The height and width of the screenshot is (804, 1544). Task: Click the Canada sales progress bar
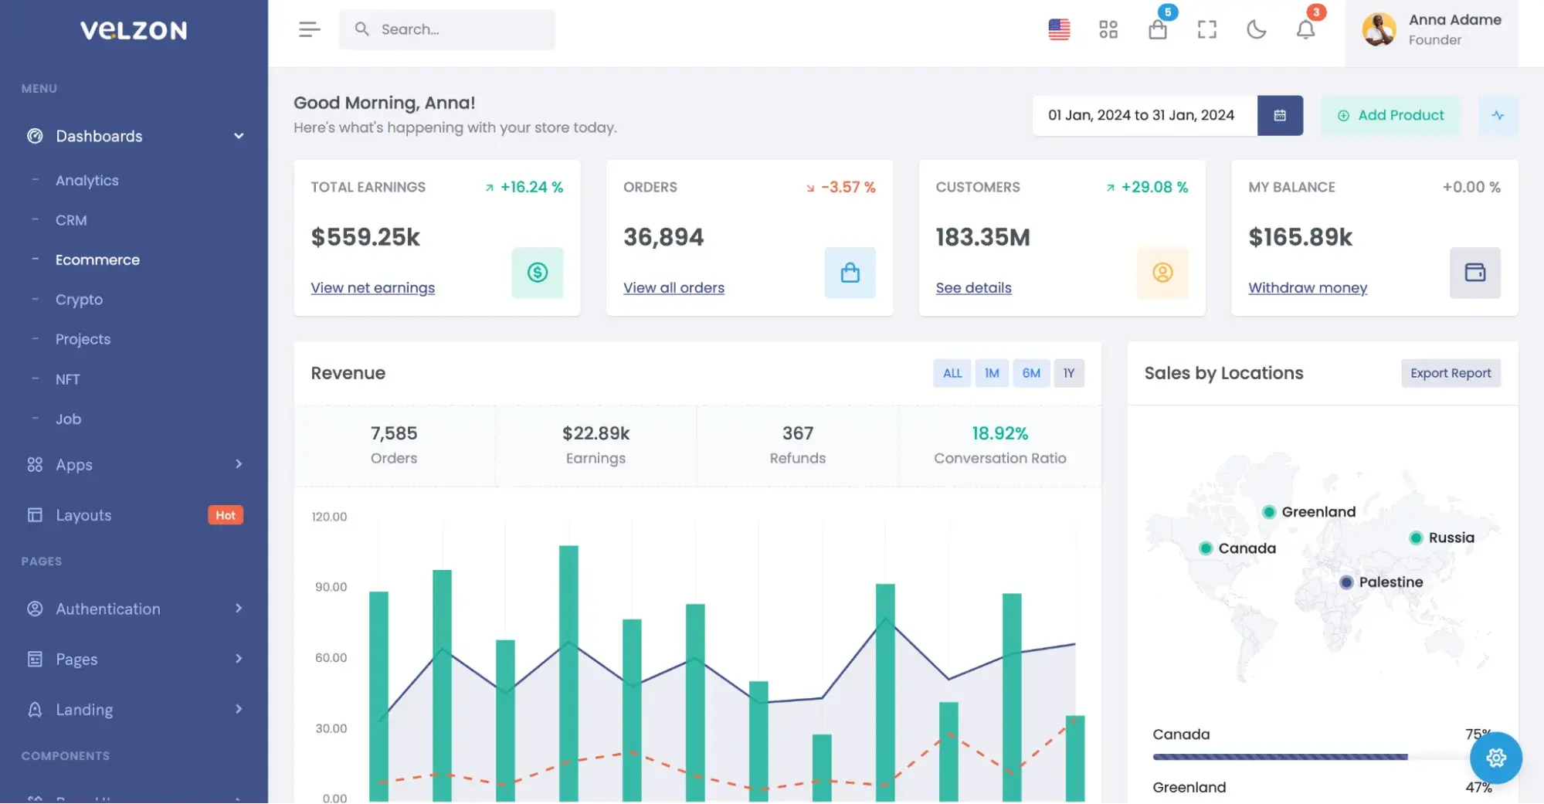coord(1280,757)
